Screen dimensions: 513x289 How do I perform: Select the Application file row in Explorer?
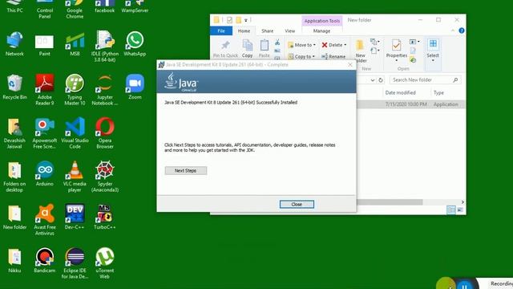pyautogui.click(x=411, y=104)
